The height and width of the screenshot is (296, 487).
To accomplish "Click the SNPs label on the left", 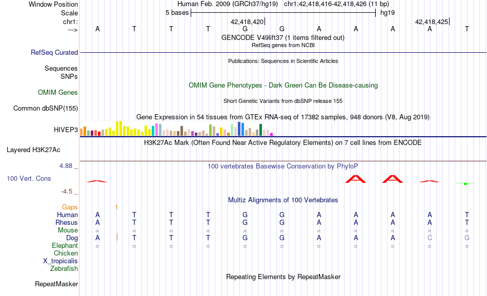I will pos(69,77).
